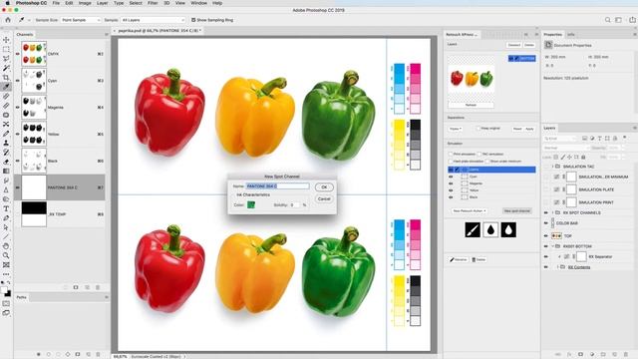Open the Layers blending mode dropdown

pos(566,148)
